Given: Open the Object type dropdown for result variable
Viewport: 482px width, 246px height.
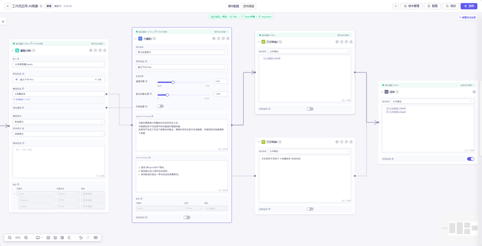Looking at the screenshot, I should pyautogui.click(x=68, y=194).
